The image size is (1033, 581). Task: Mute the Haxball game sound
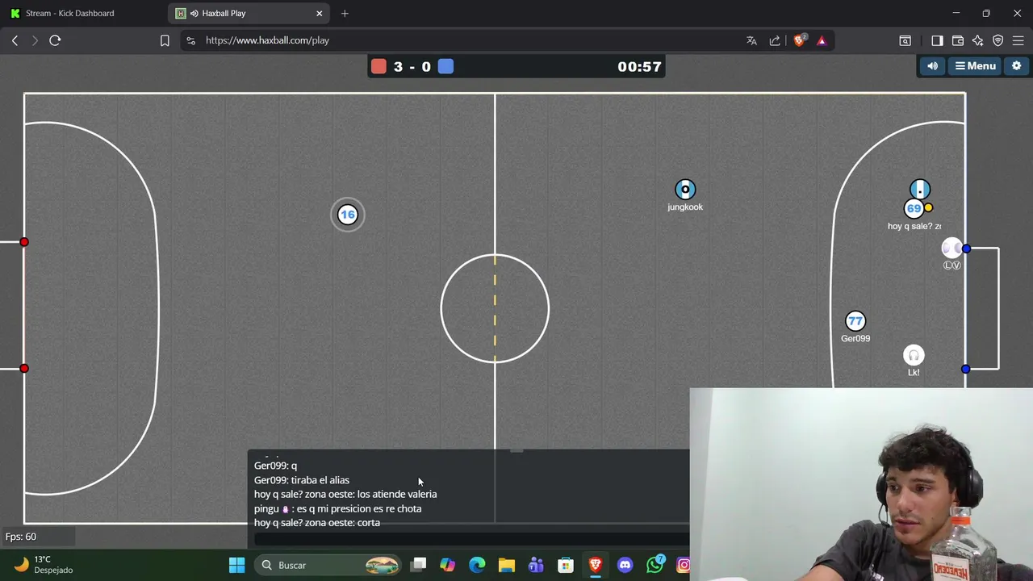(932, 66)
